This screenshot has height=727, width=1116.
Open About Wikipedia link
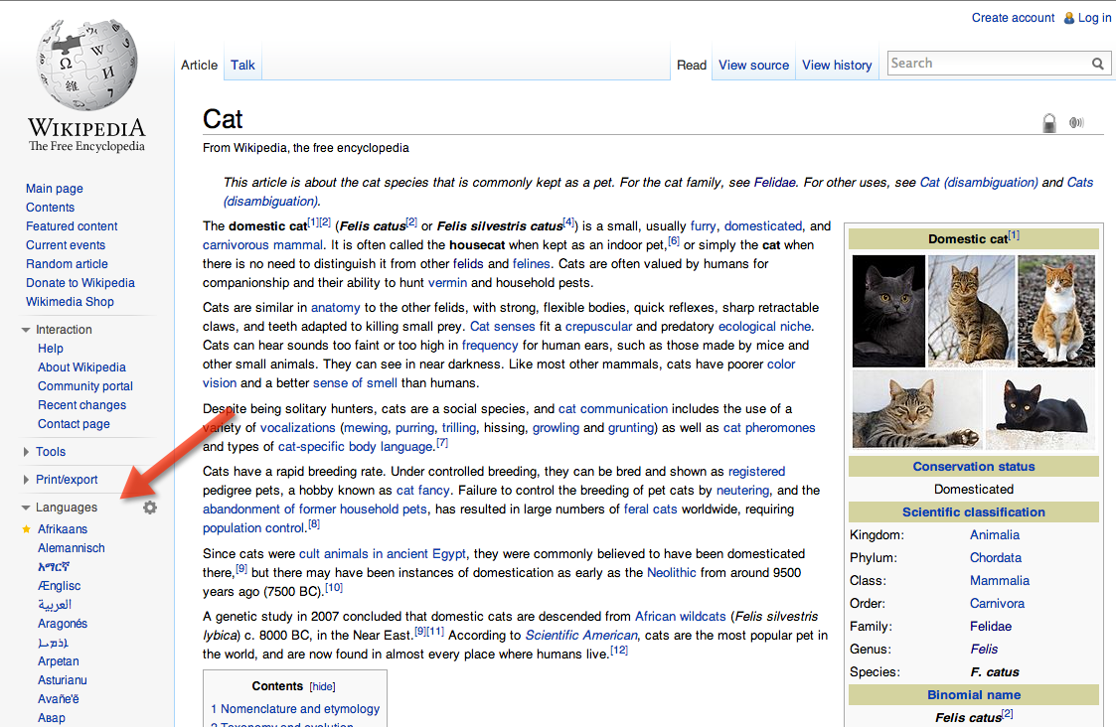pyautogui.click(x=81, y=367)
